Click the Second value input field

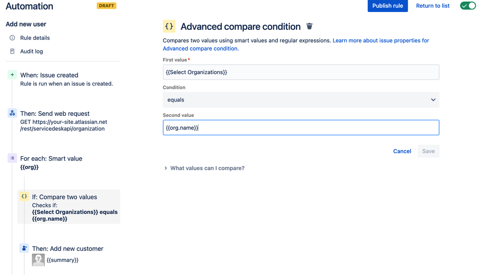coord(301,128)
